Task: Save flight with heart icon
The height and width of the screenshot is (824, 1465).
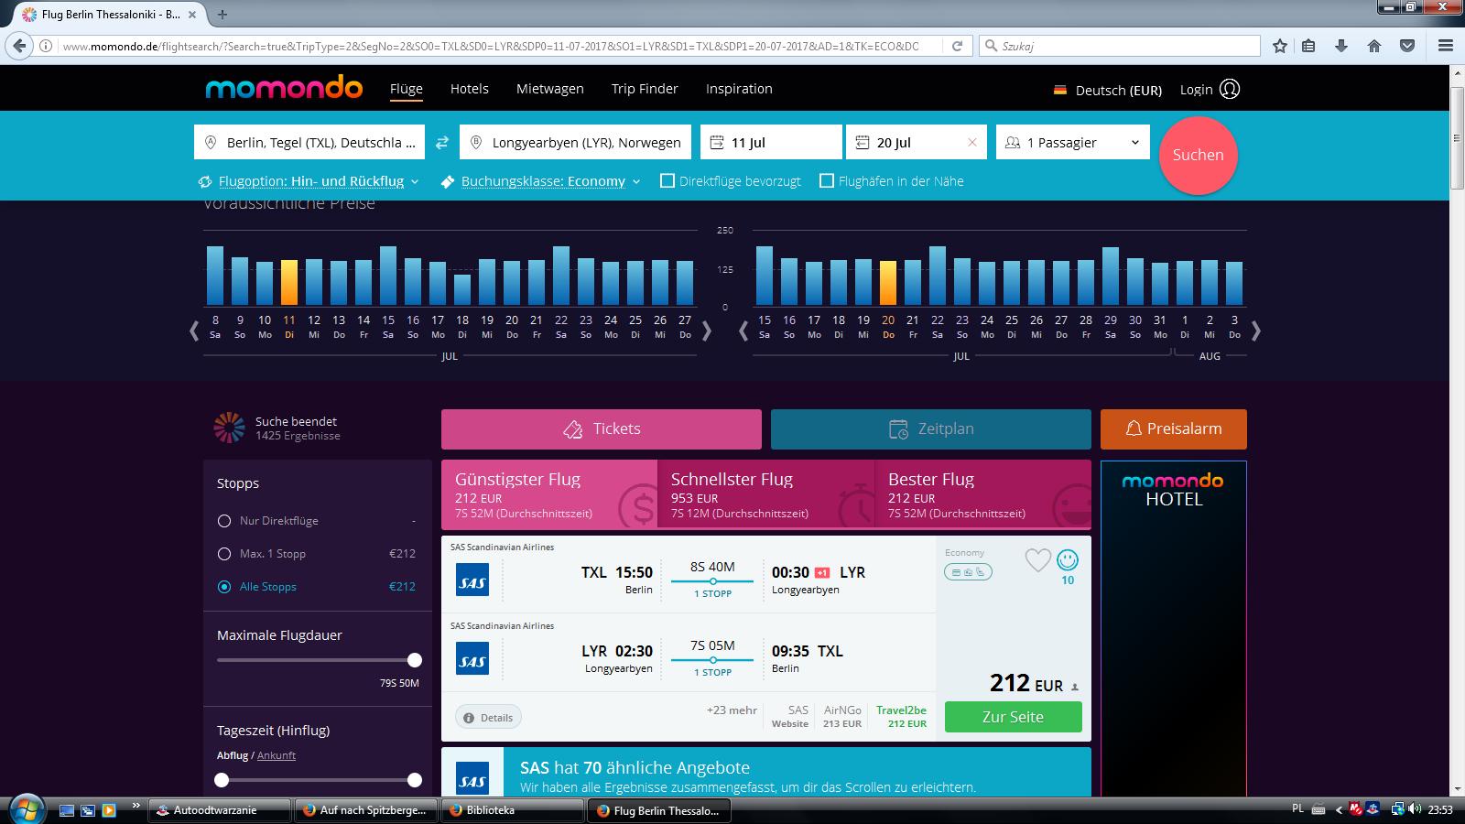Action: pyautogui.click(x=1037, y=559)
